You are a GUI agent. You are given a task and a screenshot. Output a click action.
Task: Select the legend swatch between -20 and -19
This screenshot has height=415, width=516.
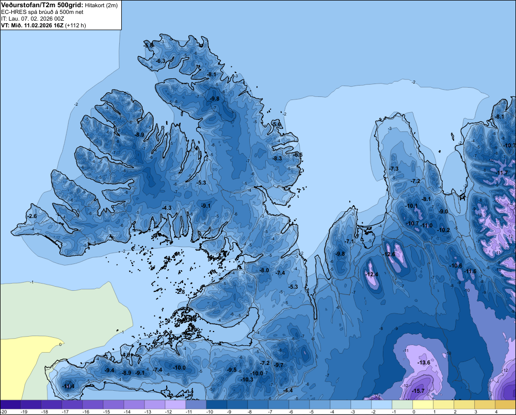(x=10, y=405)
